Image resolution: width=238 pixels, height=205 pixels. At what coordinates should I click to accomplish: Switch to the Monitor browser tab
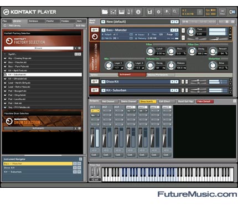point(52,21)
